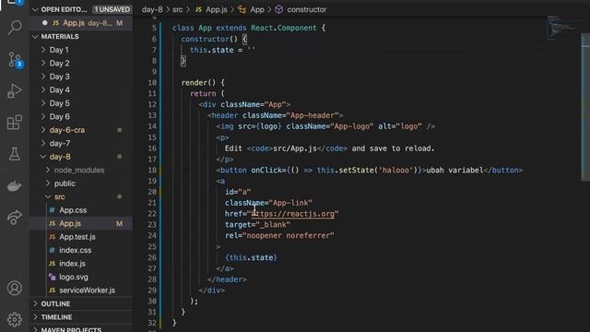Click App.js in the breadcrumb
Viewport: 590px width, 332px height.
click(216, 9)
